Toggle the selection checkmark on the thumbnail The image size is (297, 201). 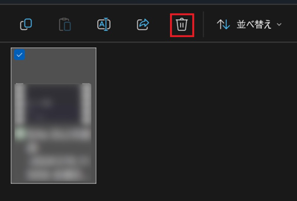click(20, 55)
